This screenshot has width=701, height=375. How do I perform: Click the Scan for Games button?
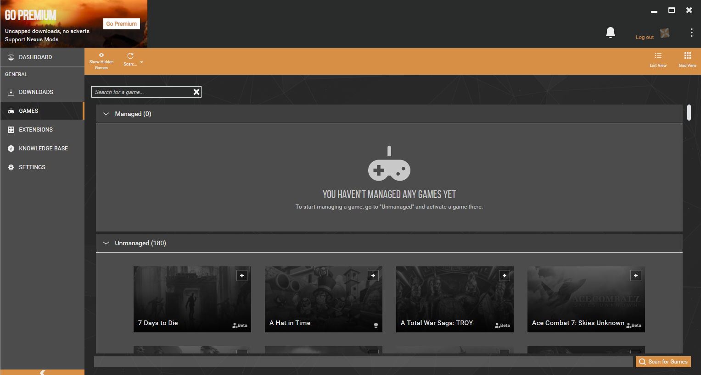click(x=663, y=362)
